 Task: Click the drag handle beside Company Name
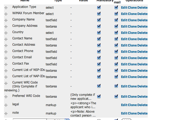coord(6,20)
